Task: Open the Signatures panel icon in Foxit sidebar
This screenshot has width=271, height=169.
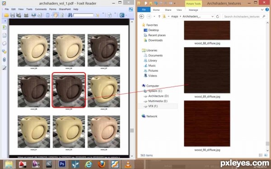Action: coord(5,68)
